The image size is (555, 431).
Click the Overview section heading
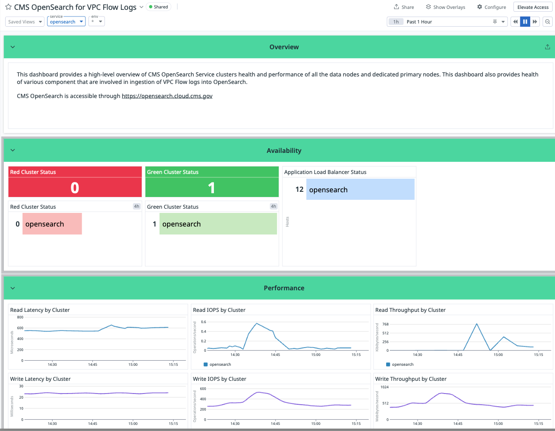tap(284, 47)
